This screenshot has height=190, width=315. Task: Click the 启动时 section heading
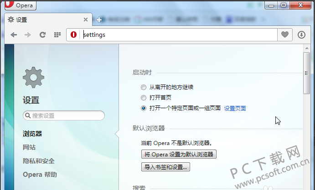[x=142, y=72]
